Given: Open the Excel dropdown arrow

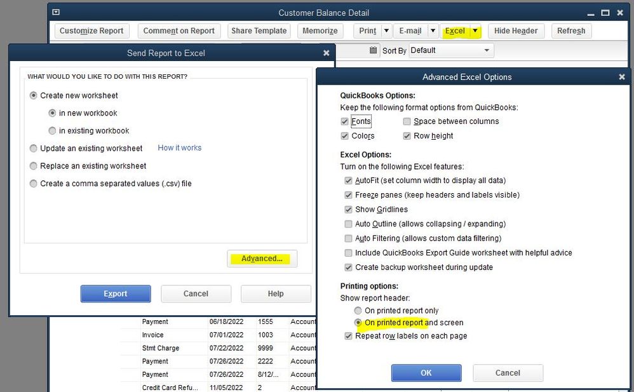Looking at the screenshot, I should coord(475,30).
